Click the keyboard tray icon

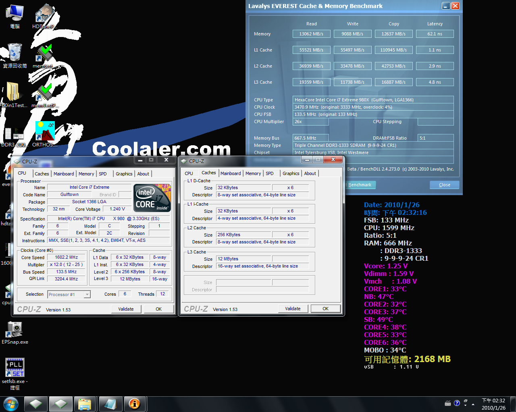tap(448, 403)
